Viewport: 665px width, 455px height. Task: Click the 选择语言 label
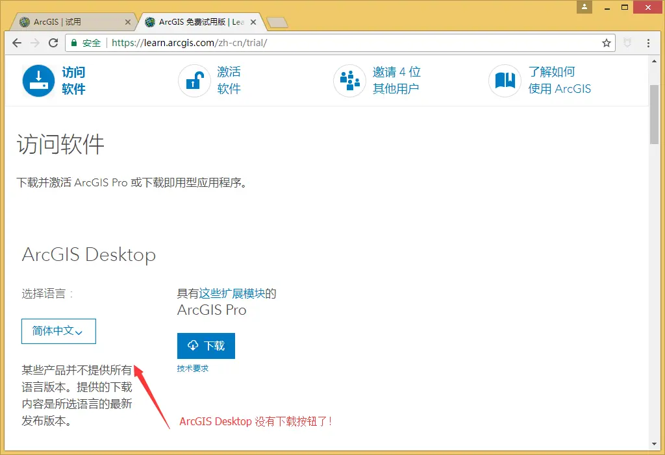(x=47, y=293)
